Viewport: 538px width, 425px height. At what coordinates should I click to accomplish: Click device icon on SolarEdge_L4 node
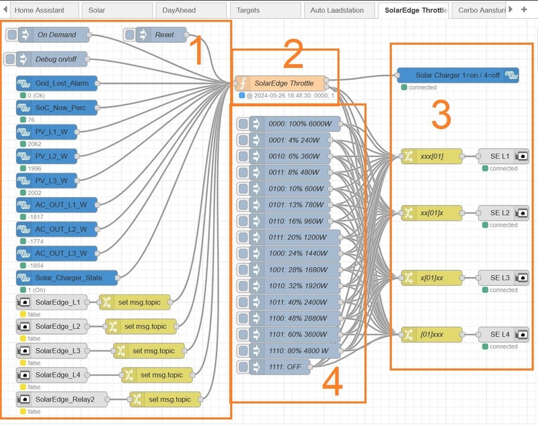pos(24,375)
